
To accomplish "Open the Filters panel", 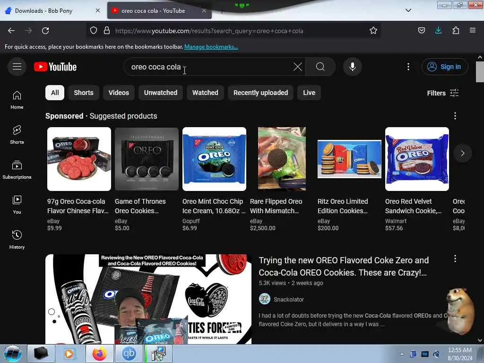I will coord(442,93).
